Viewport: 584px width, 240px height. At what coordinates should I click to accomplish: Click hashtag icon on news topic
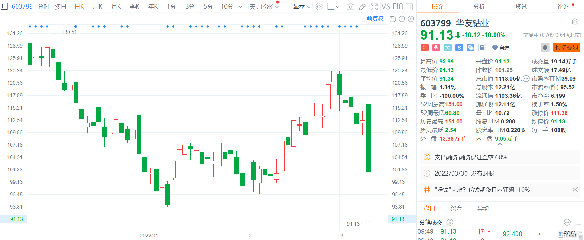click(x=427, y=190)
